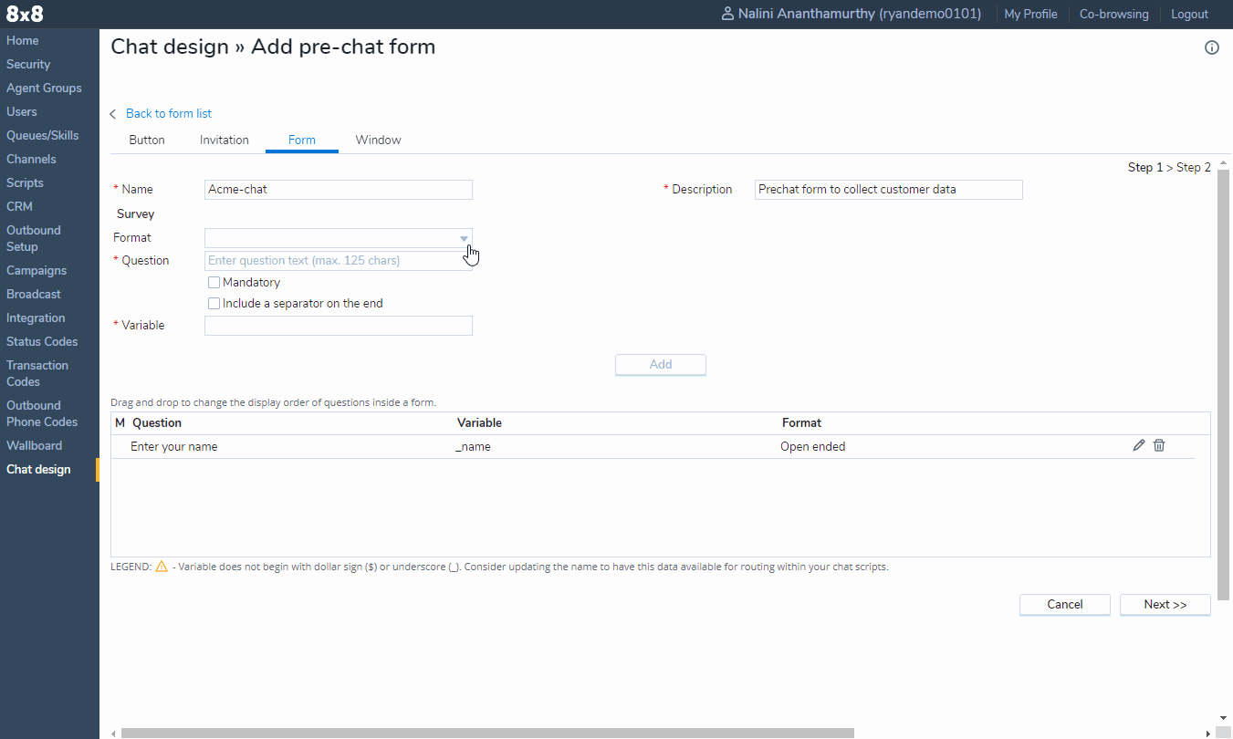Delete the Enter your name question

[1159, 445]
